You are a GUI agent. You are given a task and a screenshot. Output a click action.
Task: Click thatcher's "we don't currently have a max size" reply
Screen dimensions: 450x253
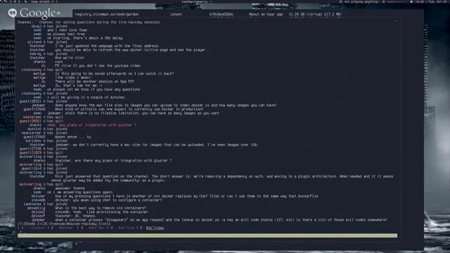(x=156, y=145)
